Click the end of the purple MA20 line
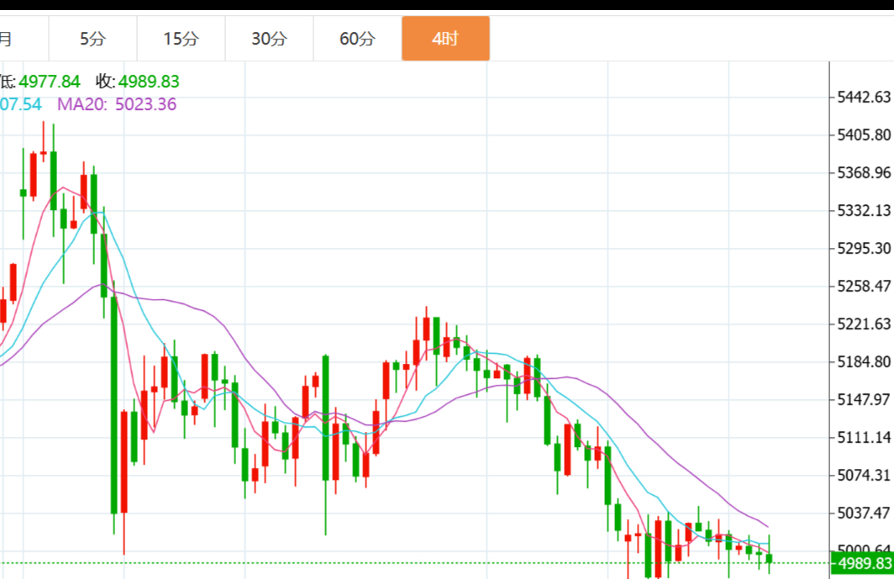 [767, 527]
